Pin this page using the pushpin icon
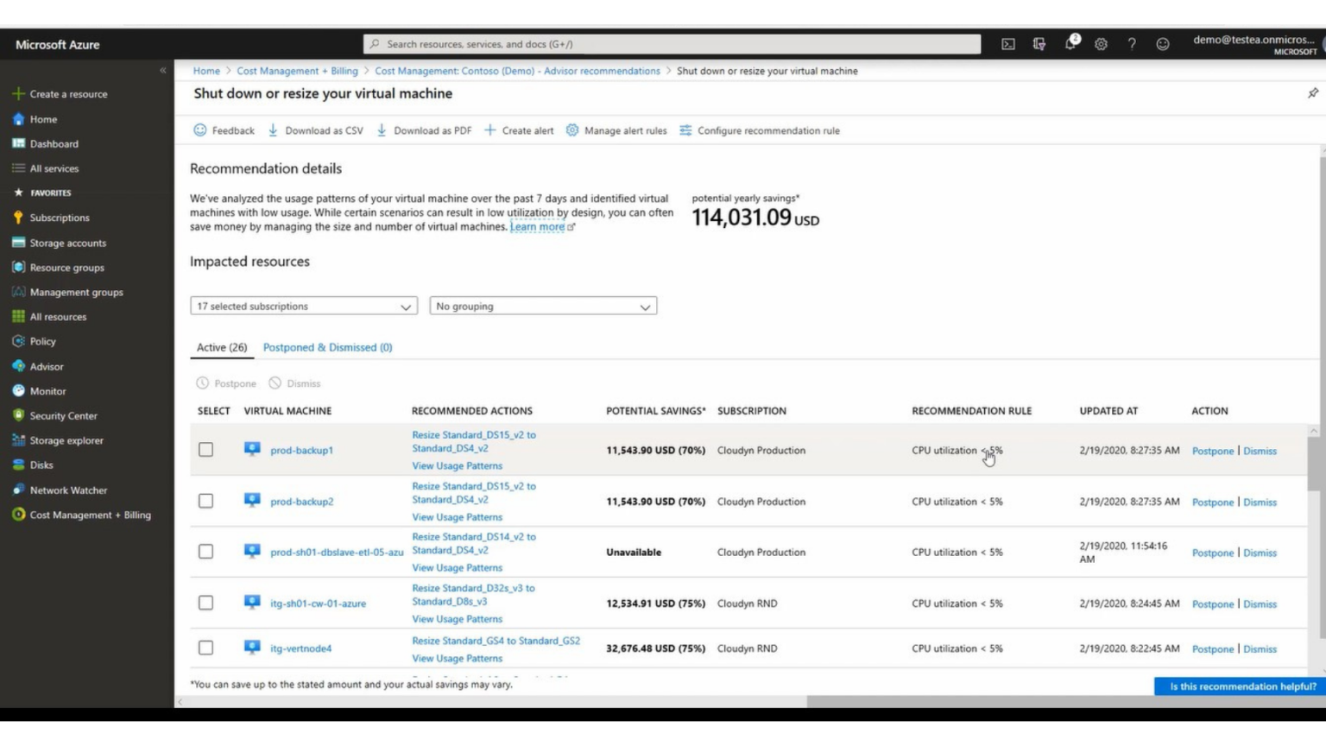Viewport: 1326px width, 746px height. click(1313, 92)
